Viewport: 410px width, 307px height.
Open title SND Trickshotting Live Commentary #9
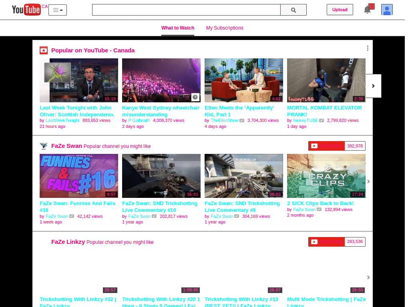[x=242, y=207]
